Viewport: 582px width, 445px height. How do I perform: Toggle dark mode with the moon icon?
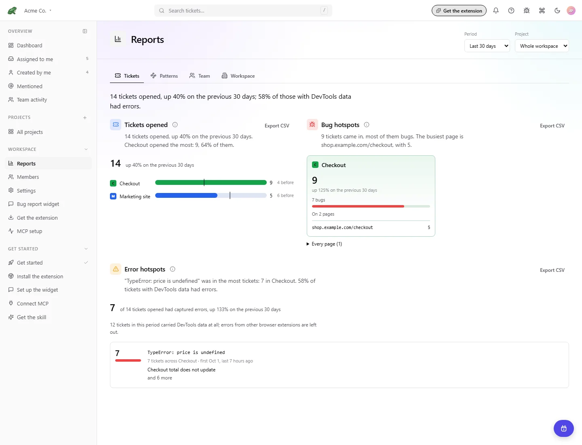(x=557, y=11)
